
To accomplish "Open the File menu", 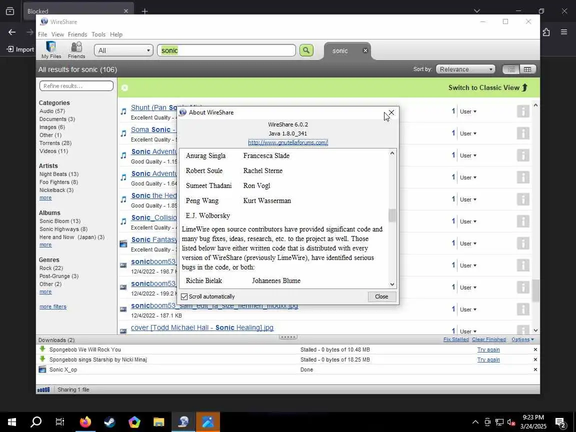I will (x=42, y=34).
